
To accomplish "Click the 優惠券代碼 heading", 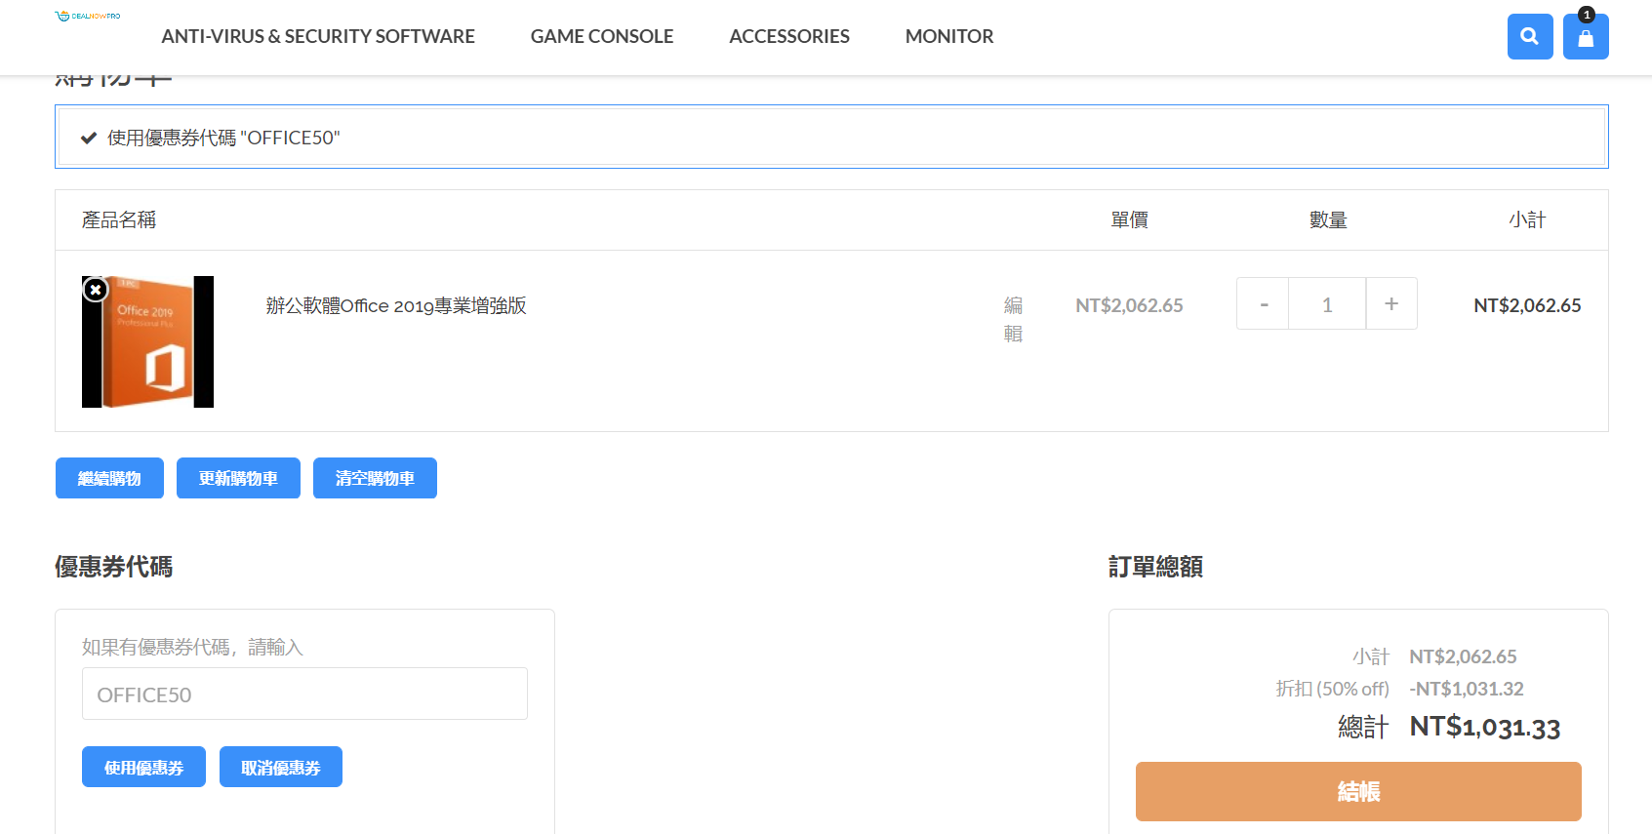I will click(x=114, y=567).
